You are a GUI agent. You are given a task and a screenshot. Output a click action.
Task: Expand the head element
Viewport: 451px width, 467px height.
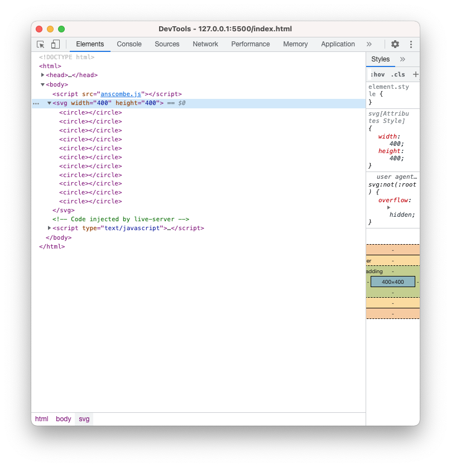point(43,75)
